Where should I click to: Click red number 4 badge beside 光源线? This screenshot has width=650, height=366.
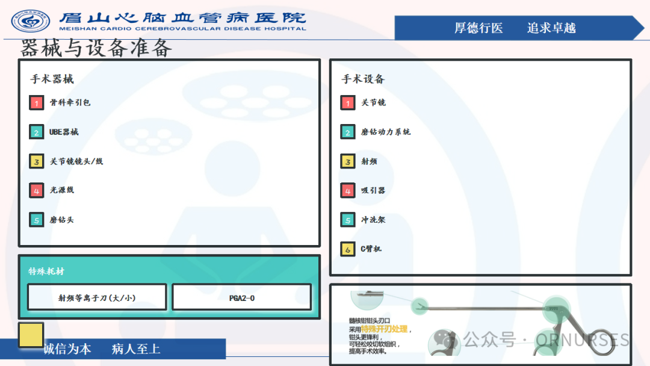[37, 191]
